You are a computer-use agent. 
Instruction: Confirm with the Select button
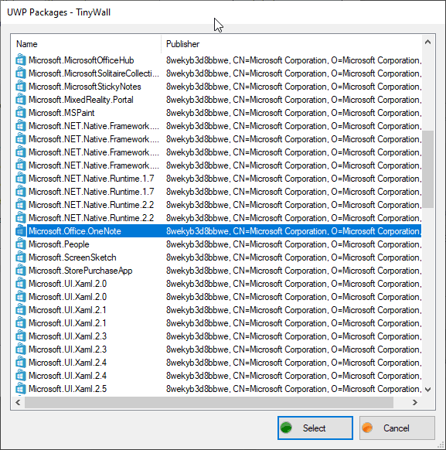[x=315, y=428]
